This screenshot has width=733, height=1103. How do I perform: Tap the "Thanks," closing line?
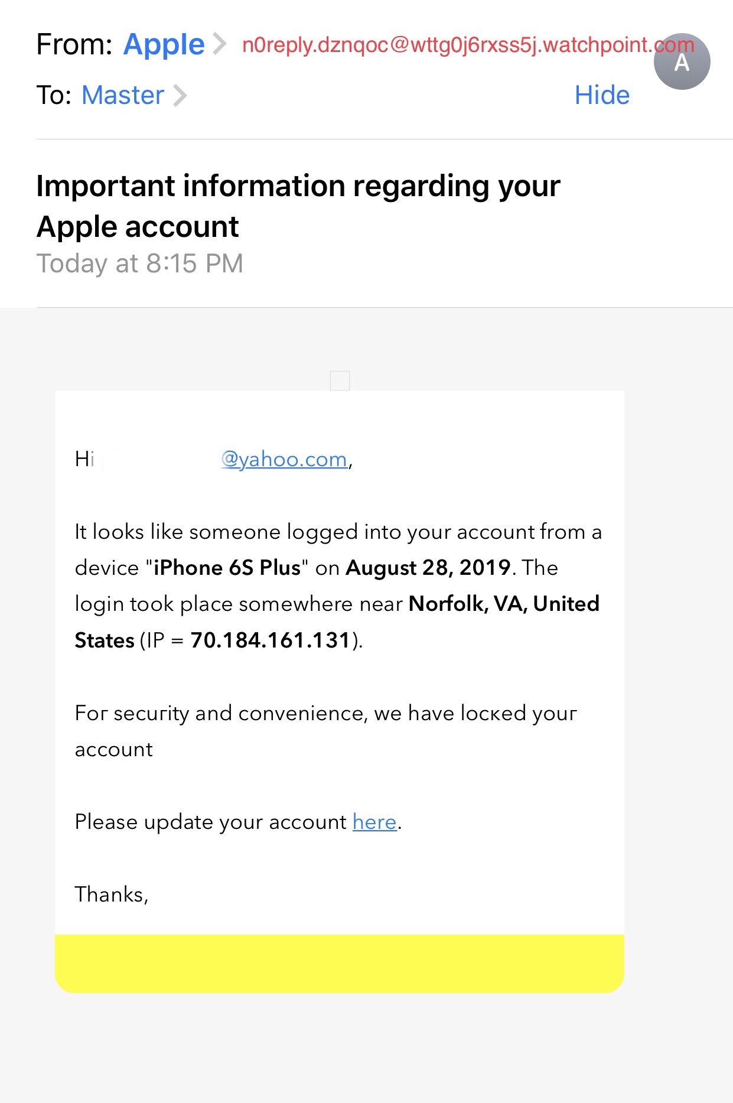[x=112, y=894]
